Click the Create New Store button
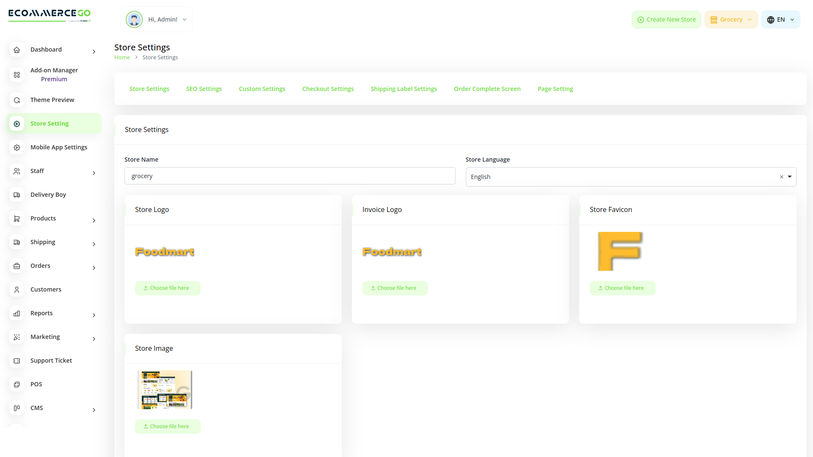 pos(666,19)
